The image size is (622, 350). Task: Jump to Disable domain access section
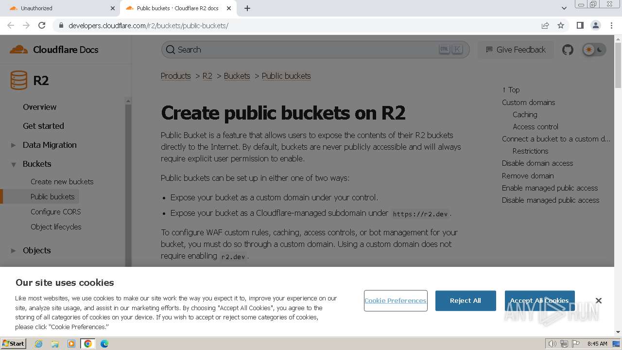coord(537,163)
